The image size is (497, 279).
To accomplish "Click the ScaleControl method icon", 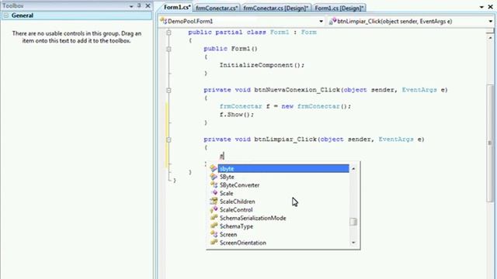I will (x=214, y=209).
